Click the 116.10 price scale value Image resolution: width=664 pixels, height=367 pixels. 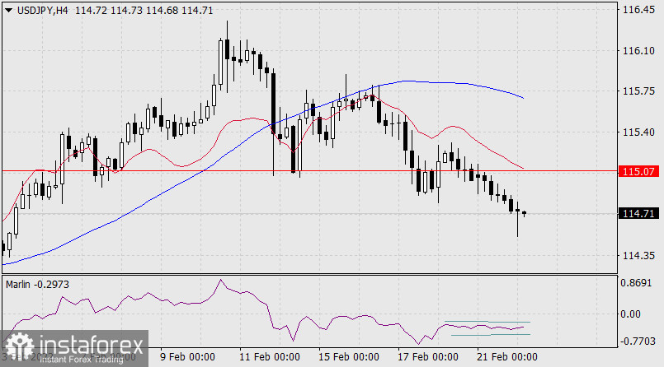638,51
